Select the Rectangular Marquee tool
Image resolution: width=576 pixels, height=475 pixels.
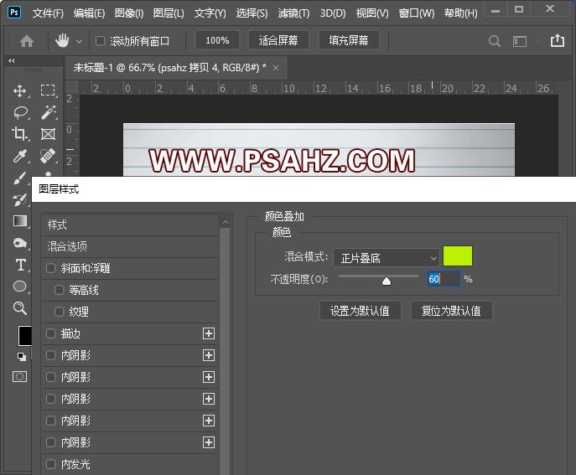pyautogui.click(x=48, y=90)
